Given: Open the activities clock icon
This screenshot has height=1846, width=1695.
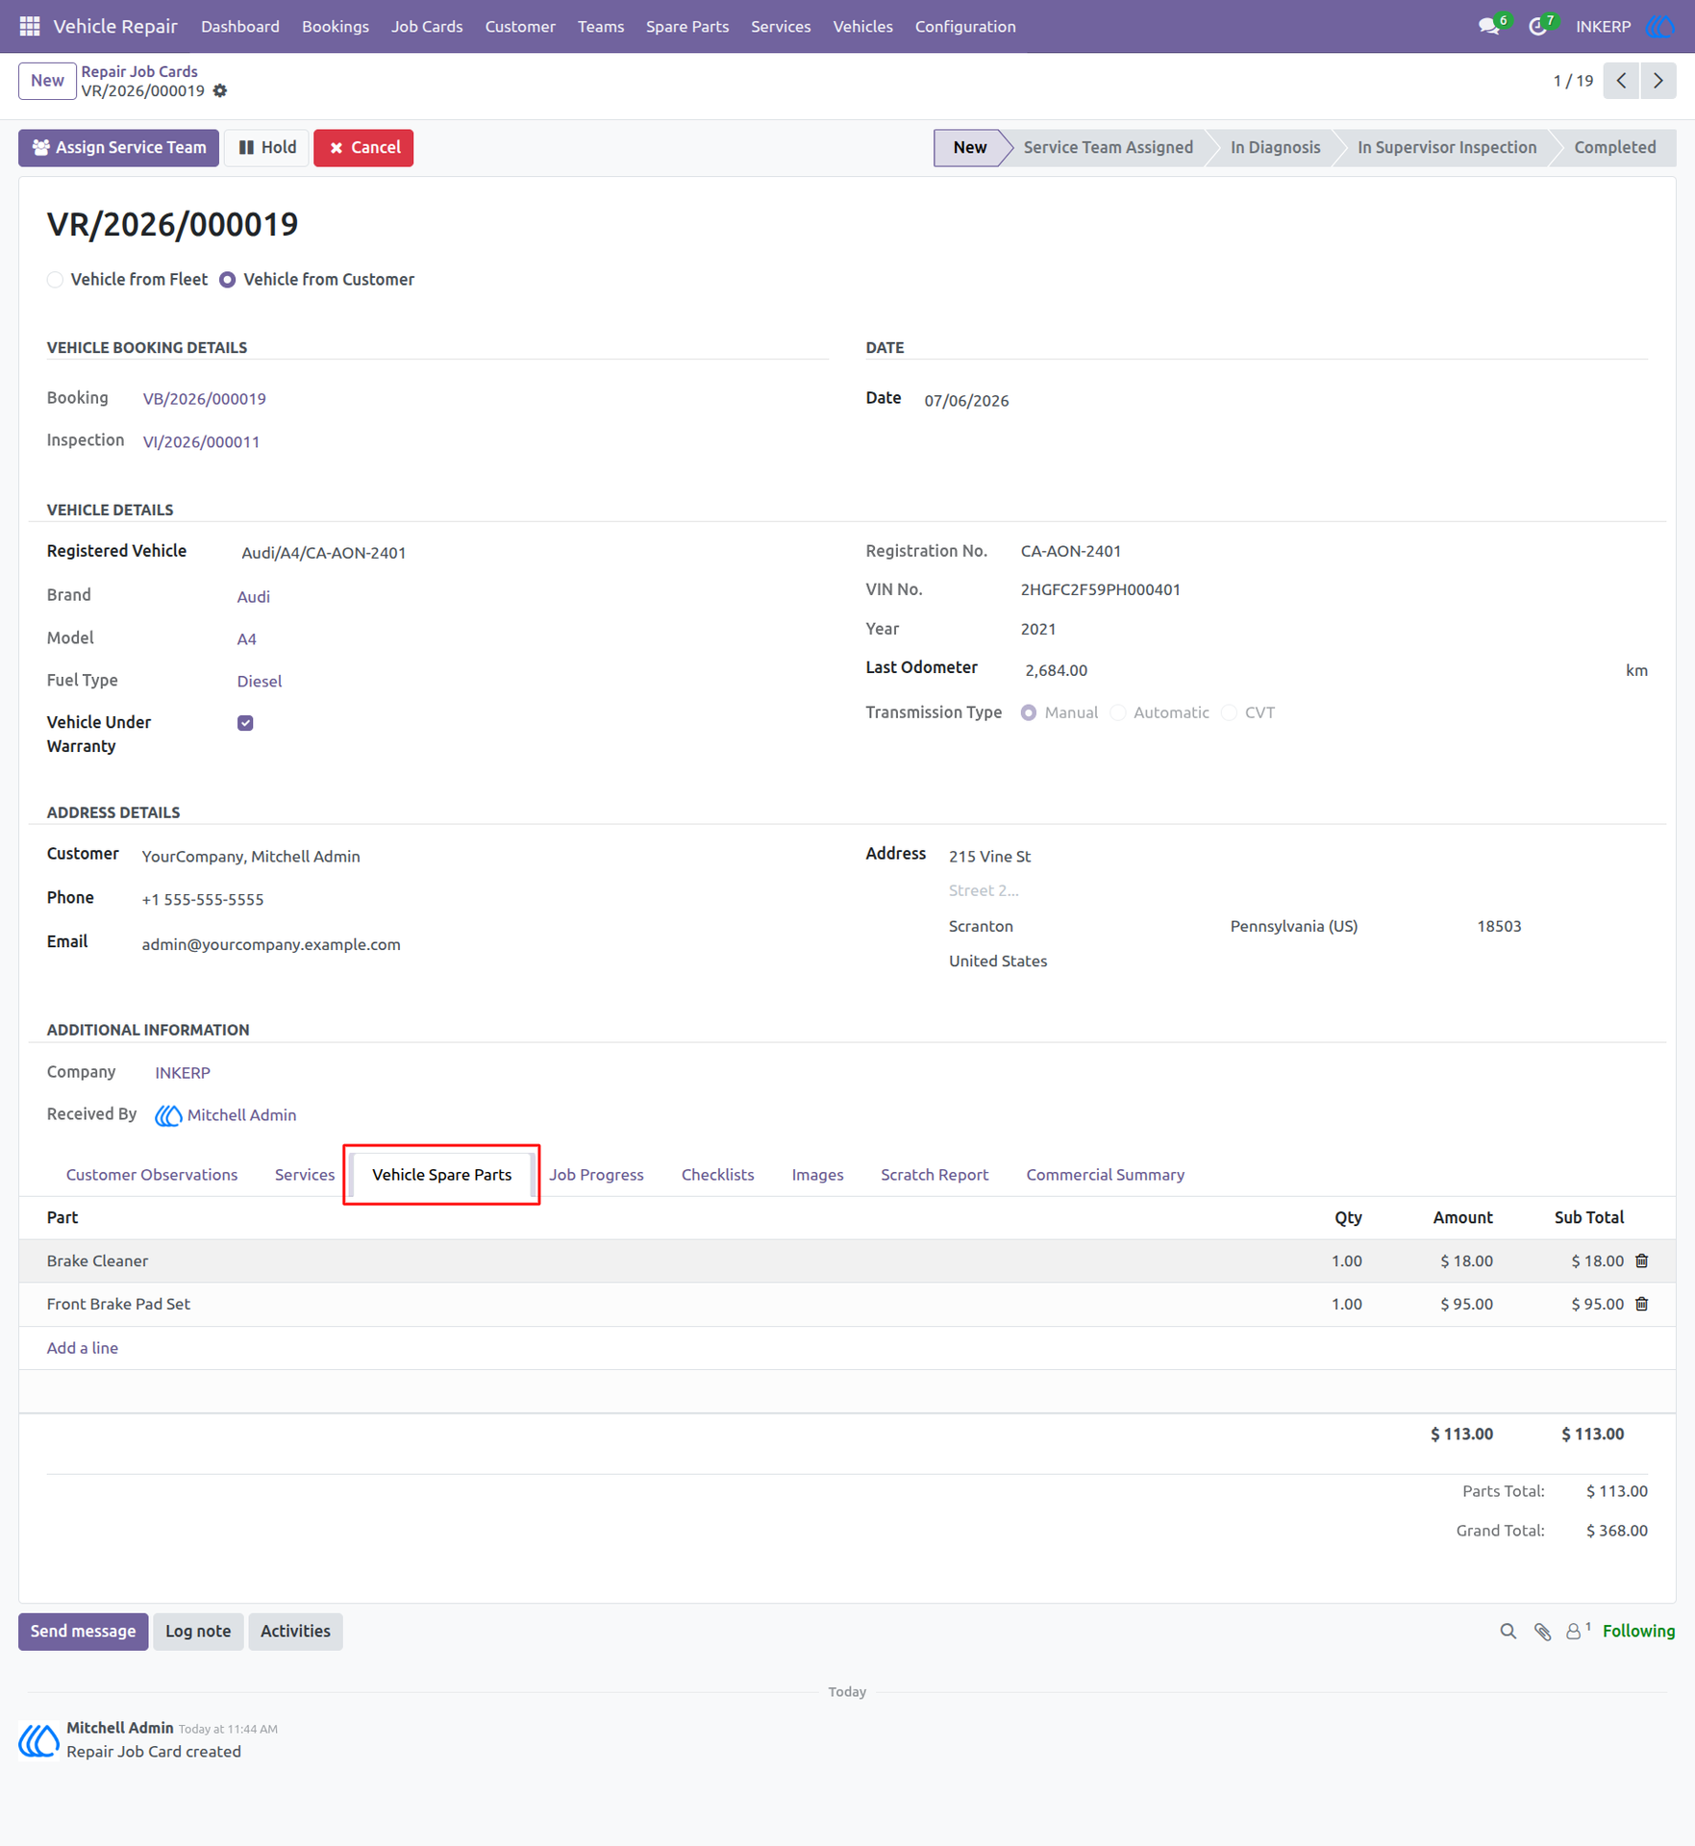Looking at the screenshot, I should tap(1539, 26).
